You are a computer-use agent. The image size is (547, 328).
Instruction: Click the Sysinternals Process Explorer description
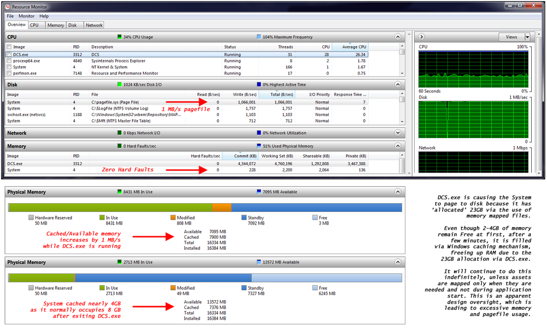[118, 61]
